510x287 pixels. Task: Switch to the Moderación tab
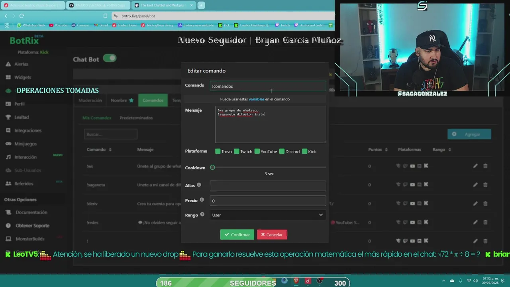90,100
